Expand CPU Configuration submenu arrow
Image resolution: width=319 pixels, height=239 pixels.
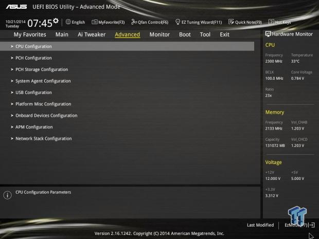pyautogui.click(x=12, y=46)
